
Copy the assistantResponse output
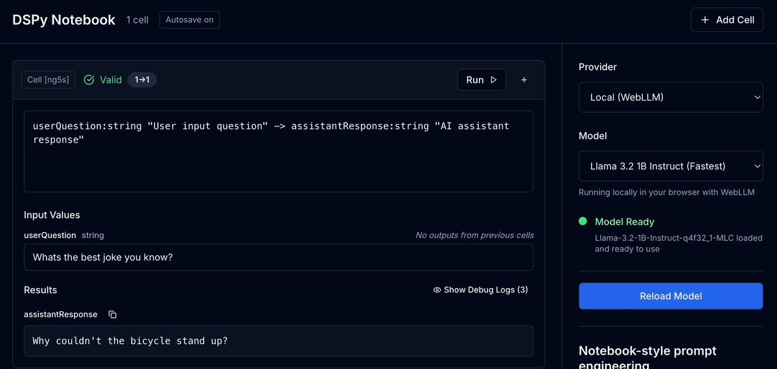113,315
